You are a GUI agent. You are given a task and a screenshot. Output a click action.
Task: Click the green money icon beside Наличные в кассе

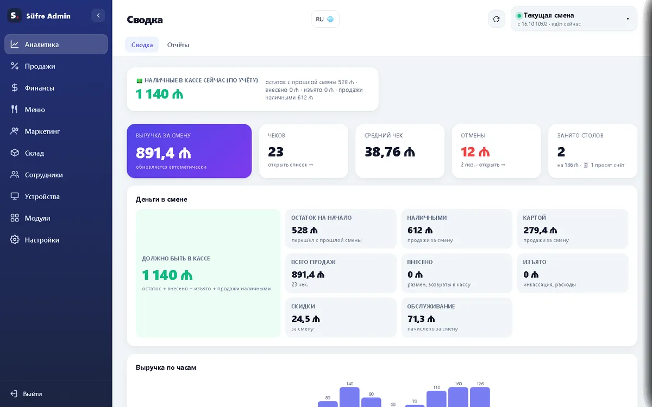coord(139,80)
